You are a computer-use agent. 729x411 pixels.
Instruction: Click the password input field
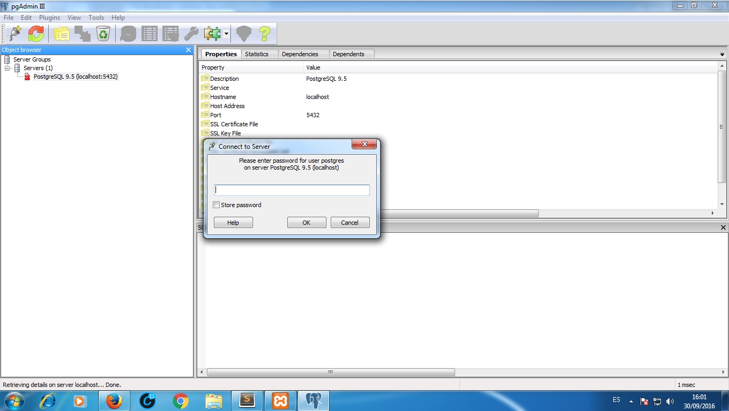click(292, 190)
